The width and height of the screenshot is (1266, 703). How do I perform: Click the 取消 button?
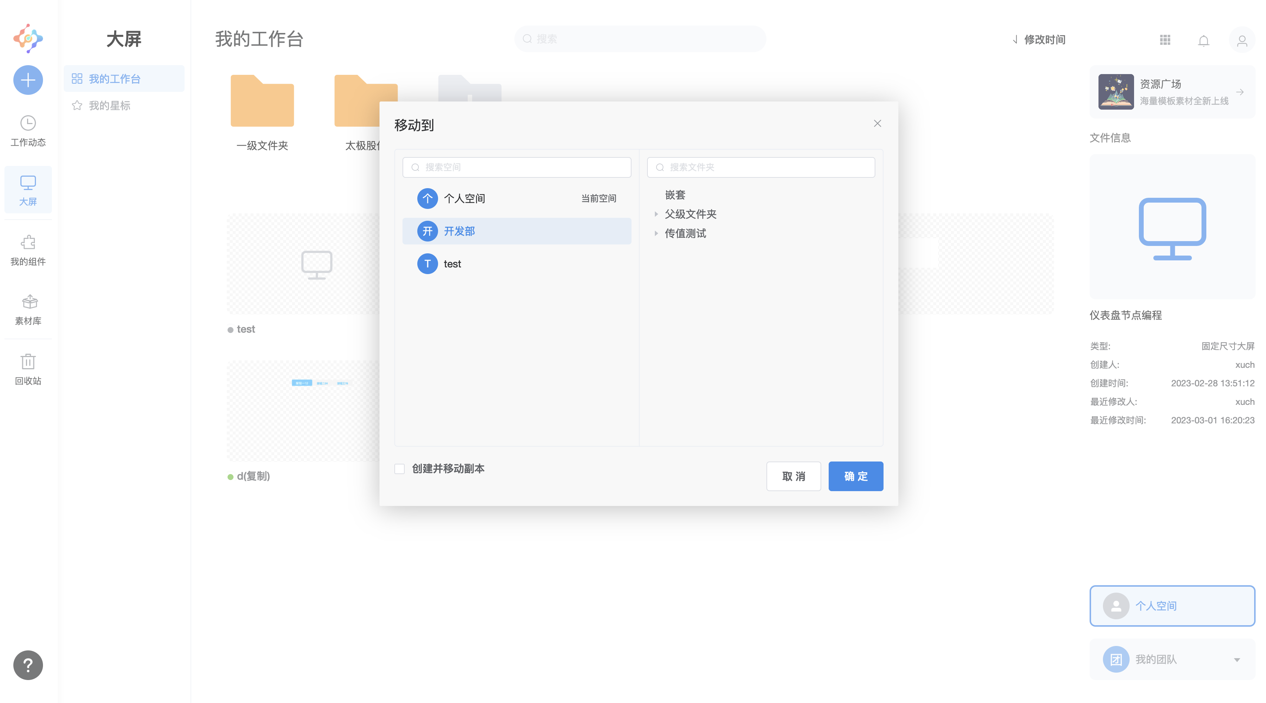coord(793,476)
